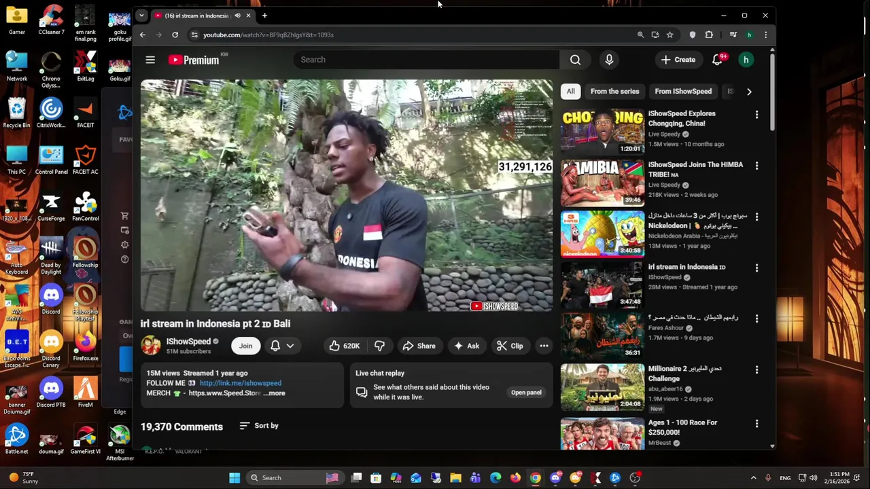
Task: Open notification bell dropdown for IShowSpeed
Action: click(x=282, y=346)
